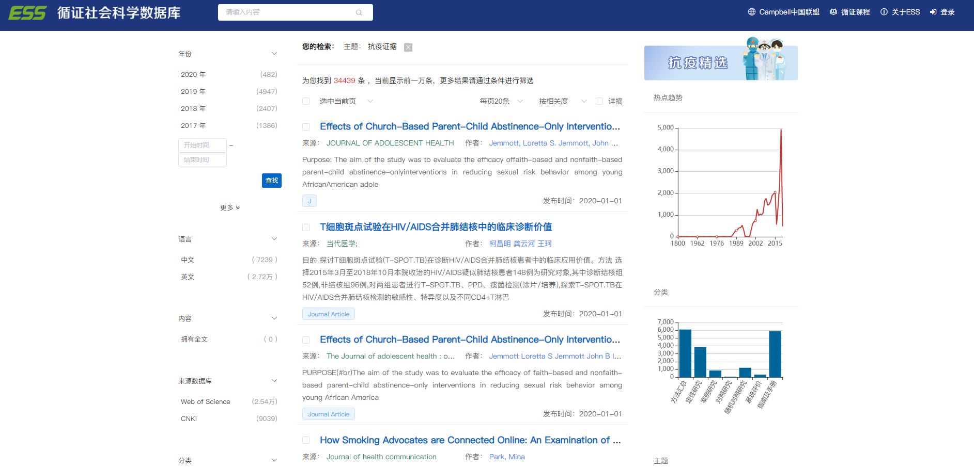Collapse the 分类 filter section
This screenshot has height=469, width=974.
tap(274, 460)
